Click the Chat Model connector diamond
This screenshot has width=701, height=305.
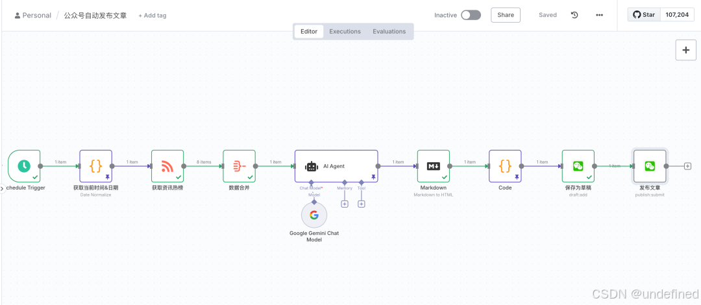[x=311, y=182]
